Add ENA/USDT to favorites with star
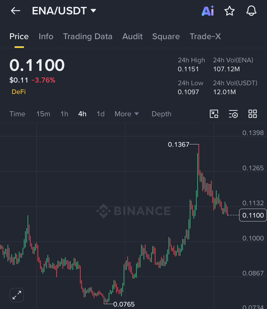 (229, 11)
